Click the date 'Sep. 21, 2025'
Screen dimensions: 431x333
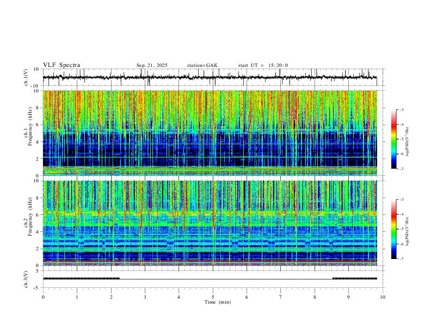(x=152, y=65)
